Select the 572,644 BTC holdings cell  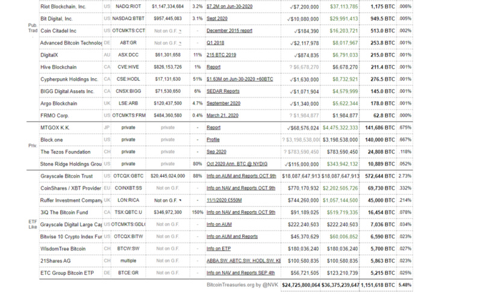(x=378, y=176)
